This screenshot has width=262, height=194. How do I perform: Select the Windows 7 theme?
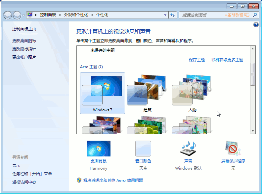[103, 93]
